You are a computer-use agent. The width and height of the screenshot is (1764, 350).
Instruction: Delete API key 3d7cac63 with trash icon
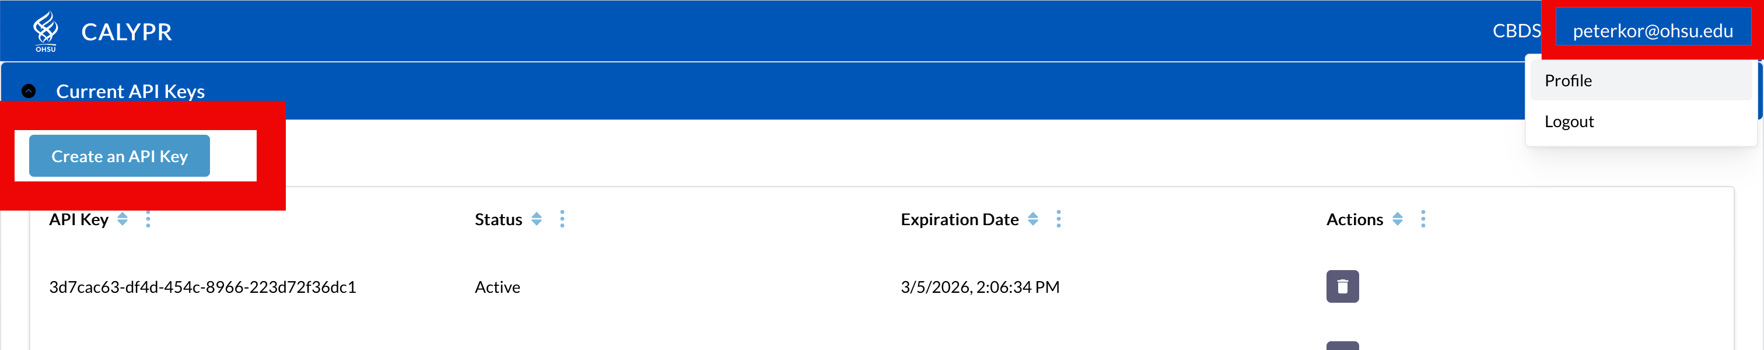1342,286
